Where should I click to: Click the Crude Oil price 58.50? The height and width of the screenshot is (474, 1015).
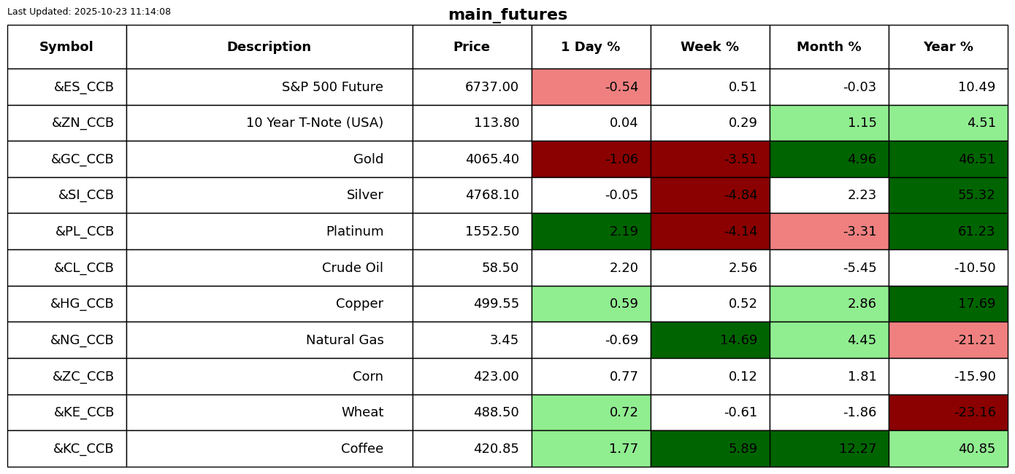point(499,268)
